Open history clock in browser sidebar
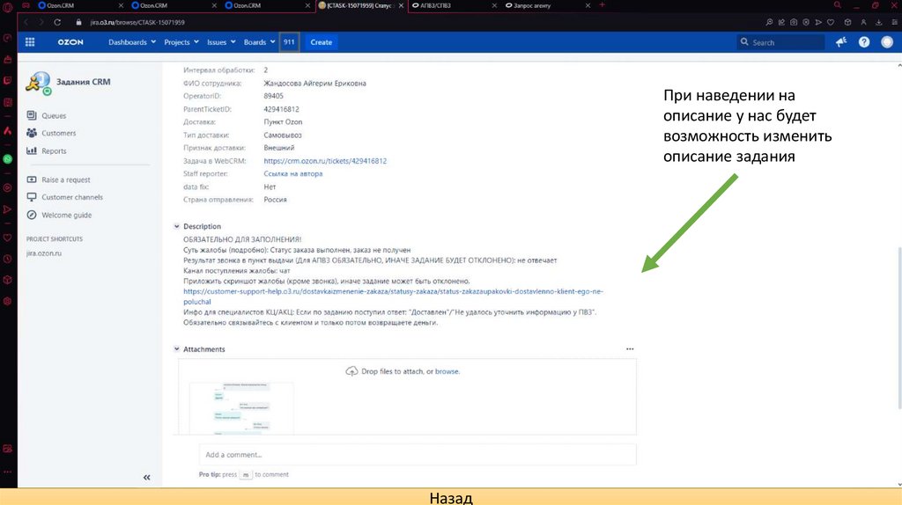Viewport: 902px width, 505px height. tap(7, 260)
